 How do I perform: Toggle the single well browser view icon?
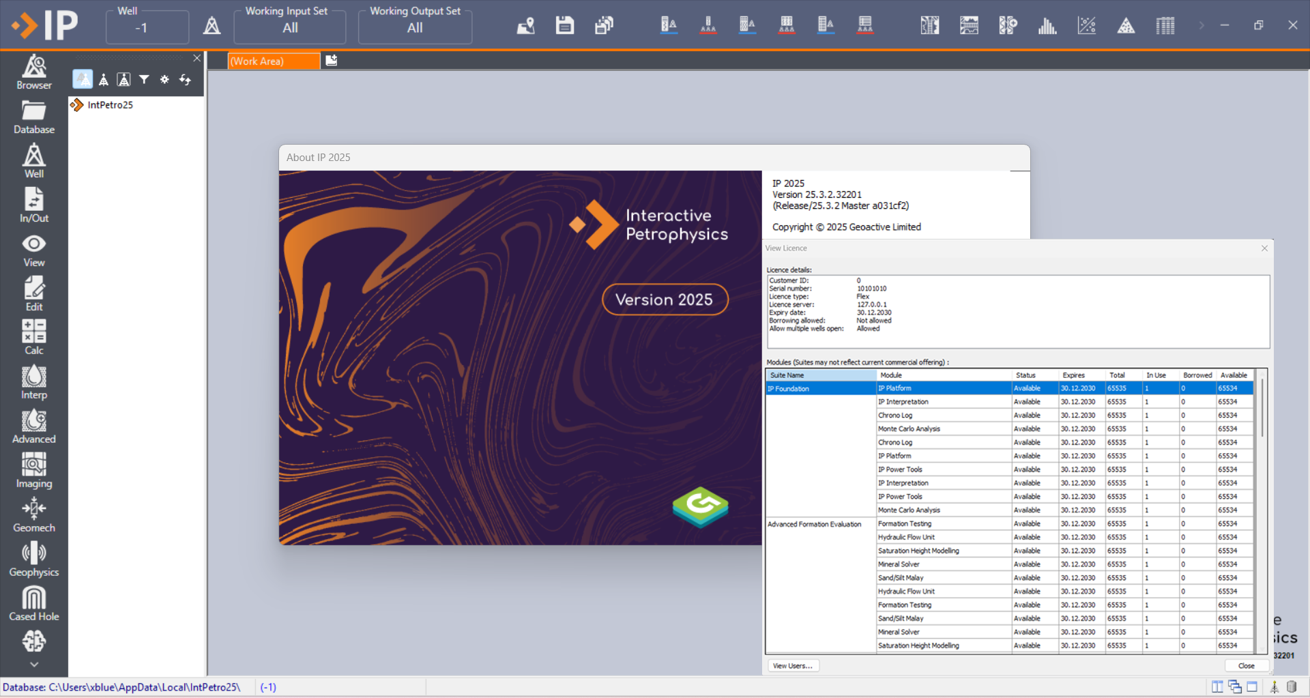[104, 80]
